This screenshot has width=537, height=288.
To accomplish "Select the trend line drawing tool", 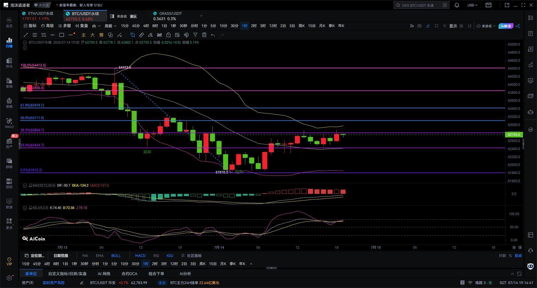I will [x=26, y=35].
